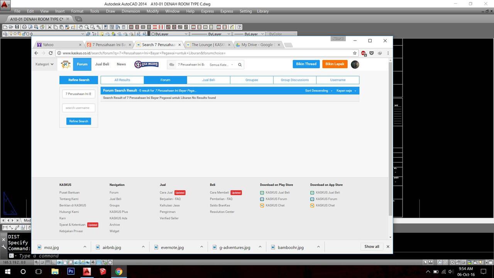Open the Verified Seller footer link

[x=169, y=218]
